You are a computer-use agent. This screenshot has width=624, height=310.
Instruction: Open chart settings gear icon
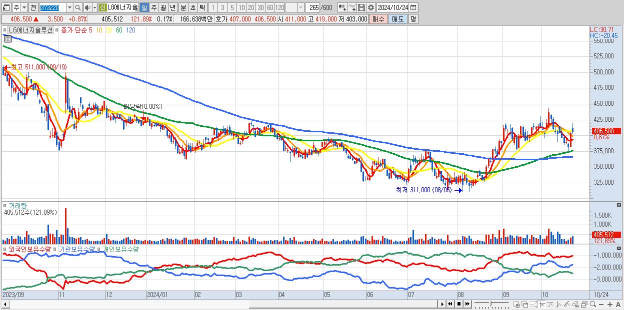371,8
